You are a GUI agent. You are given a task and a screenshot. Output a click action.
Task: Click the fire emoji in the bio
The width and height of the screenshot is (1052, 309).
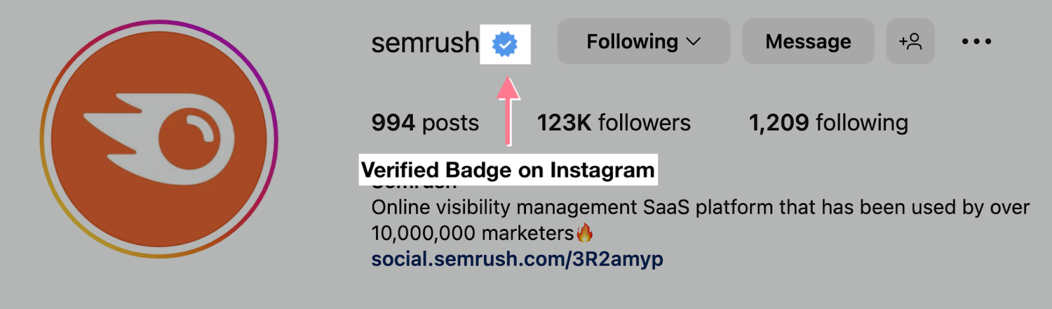(x=584, y=232)
